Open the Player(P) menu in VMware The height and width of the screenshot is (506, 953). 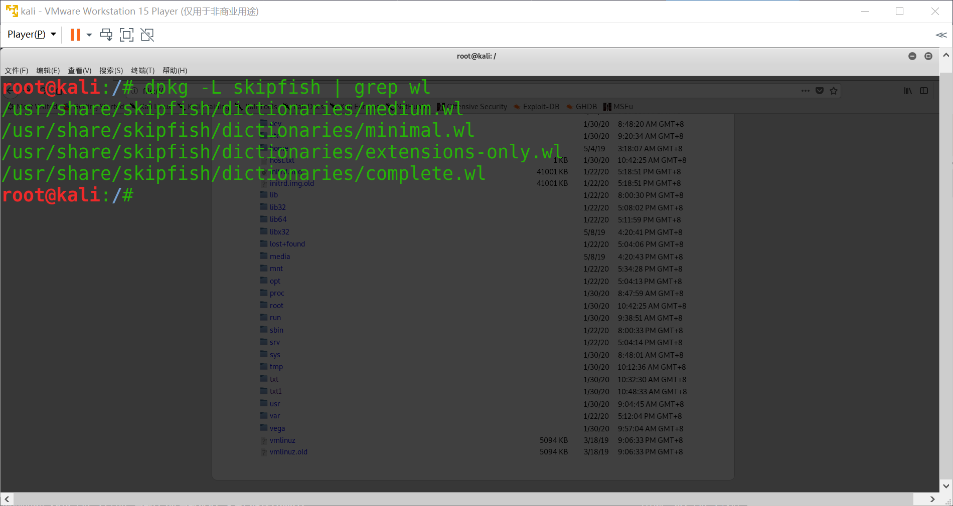click(32, 34)
